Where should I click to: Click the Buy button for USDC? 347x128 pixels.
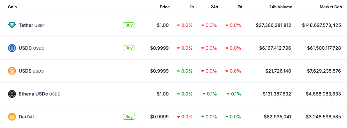click(x=129, y=48)
